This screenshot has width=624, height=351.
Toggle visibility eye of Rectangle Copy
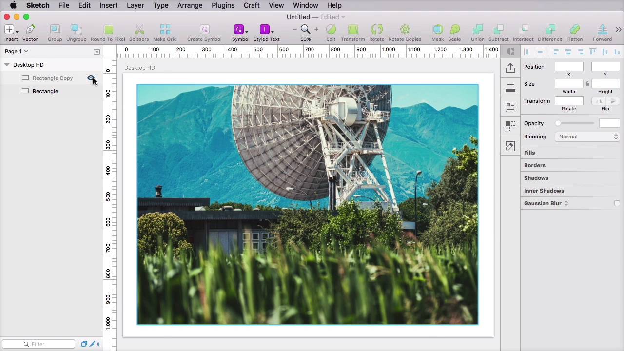(x=91, y=78)
